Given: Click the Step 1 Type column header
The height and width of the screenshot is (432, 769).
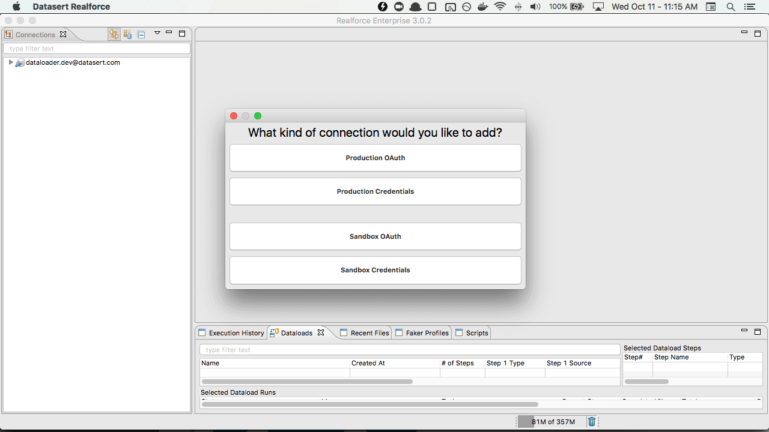Looking at the screenshot, I should pyautogui.click(x=515, y=363).
